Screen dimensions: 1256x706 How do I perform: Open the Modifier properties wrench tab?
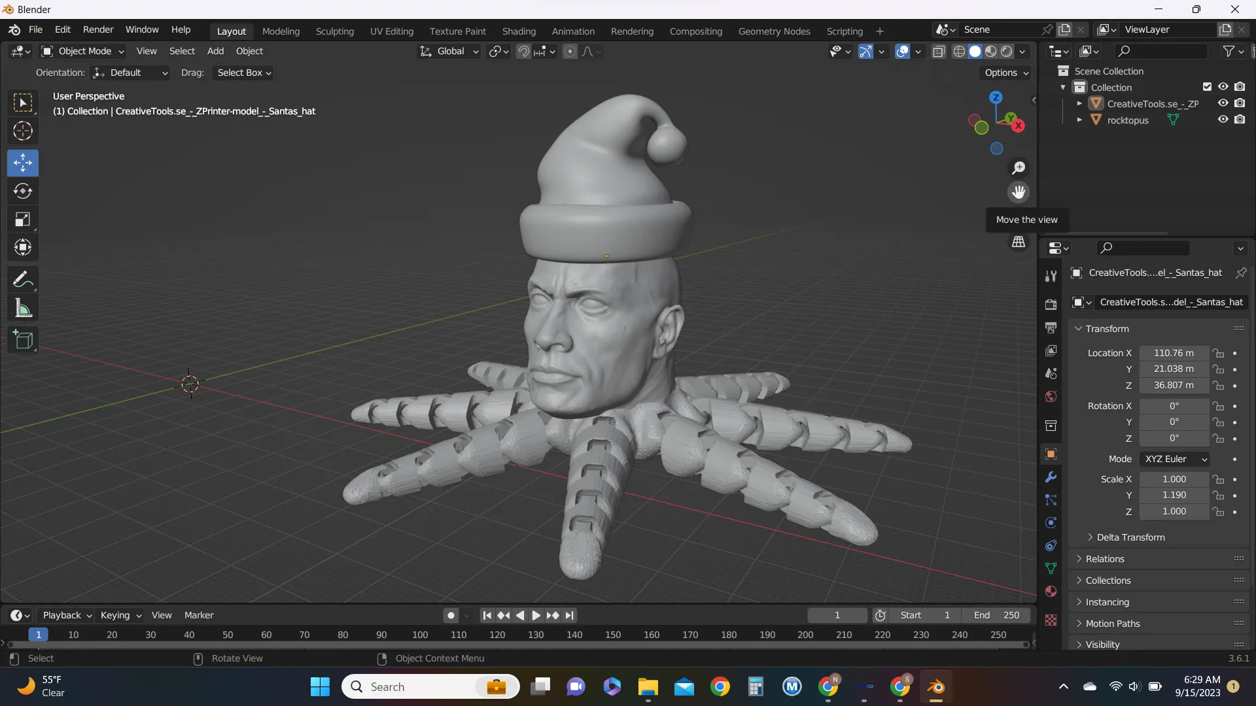coord(1051,477)
